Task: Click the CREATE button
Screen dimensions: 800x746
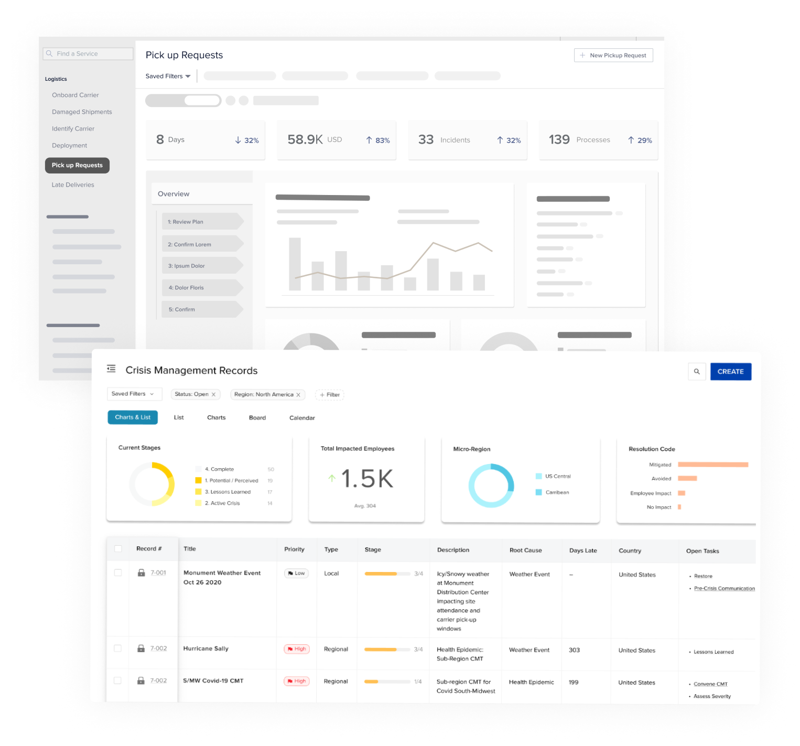Action: click(731, 372)
